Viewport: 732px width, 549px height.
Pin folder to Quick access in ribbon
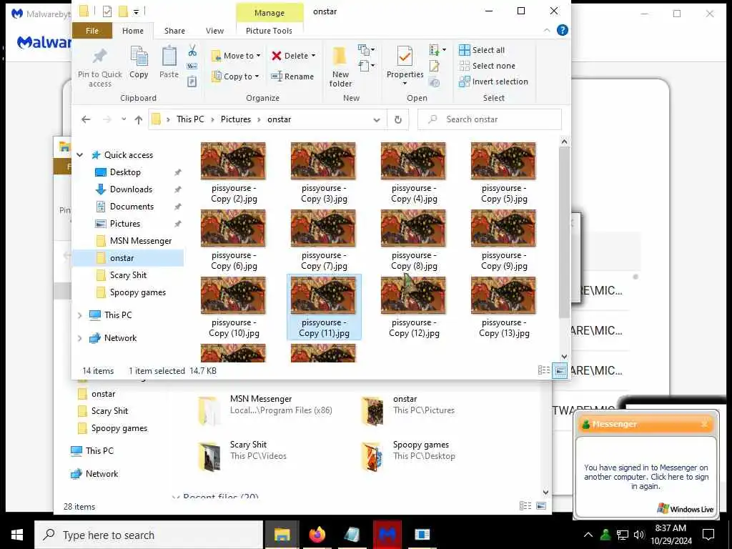coord(100,66)
